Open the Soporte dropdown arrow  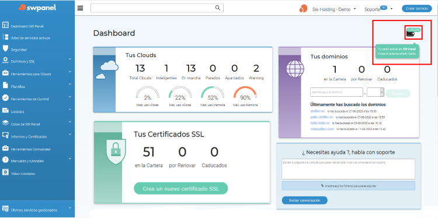click(x=391, y=9)
